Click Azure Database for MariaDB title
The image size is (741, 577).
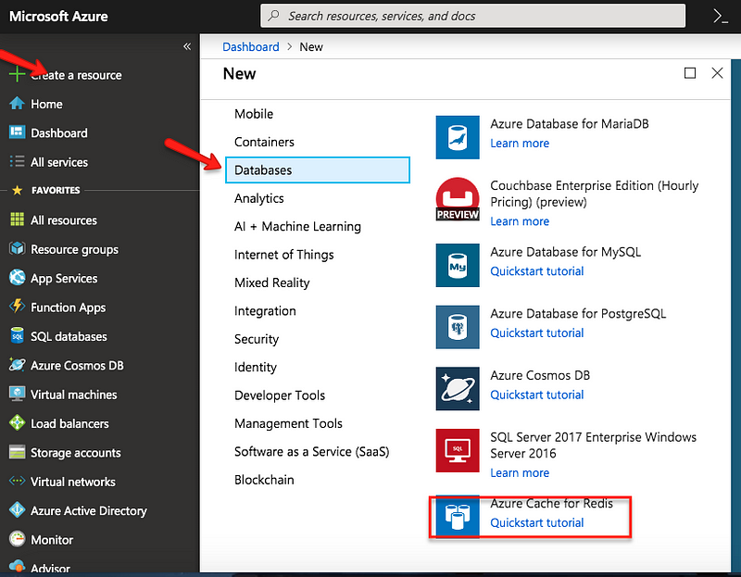click(570, 124)
